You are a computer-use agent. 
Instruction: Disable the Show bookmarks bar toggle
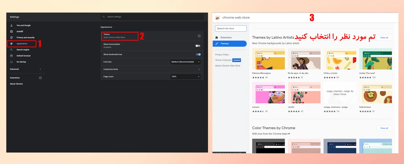coord(198,54)
